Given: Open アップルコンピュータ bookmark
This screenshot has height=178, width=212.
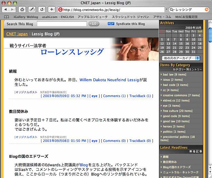Looking at the screenshot, I should [93, 17].
